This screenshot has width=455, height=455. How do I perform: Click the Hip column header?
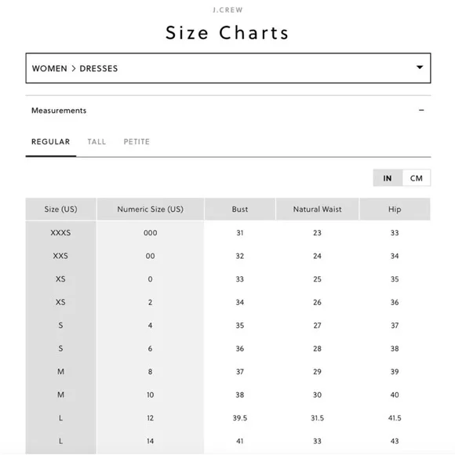pyautogui.click(x=395, y=209)
